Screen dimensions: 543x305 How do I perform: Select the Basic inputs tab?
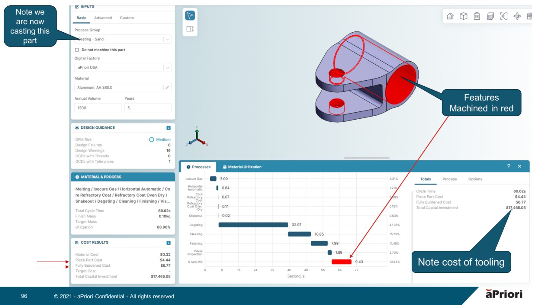[x=81, y=18]
